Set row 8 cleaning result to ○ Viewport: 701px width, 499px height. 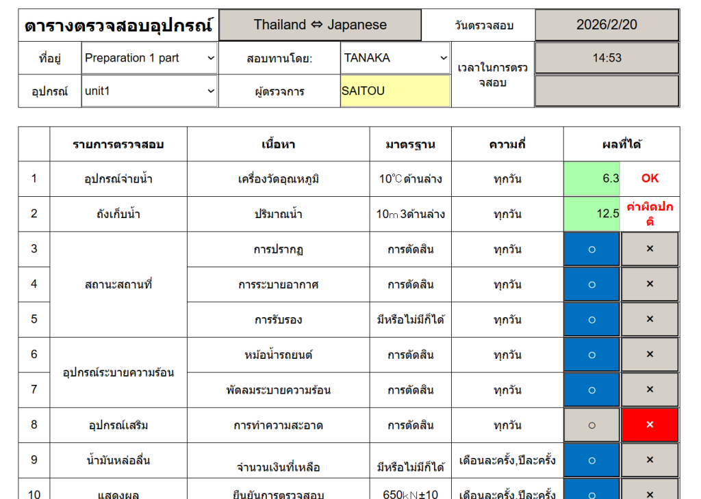591,425
